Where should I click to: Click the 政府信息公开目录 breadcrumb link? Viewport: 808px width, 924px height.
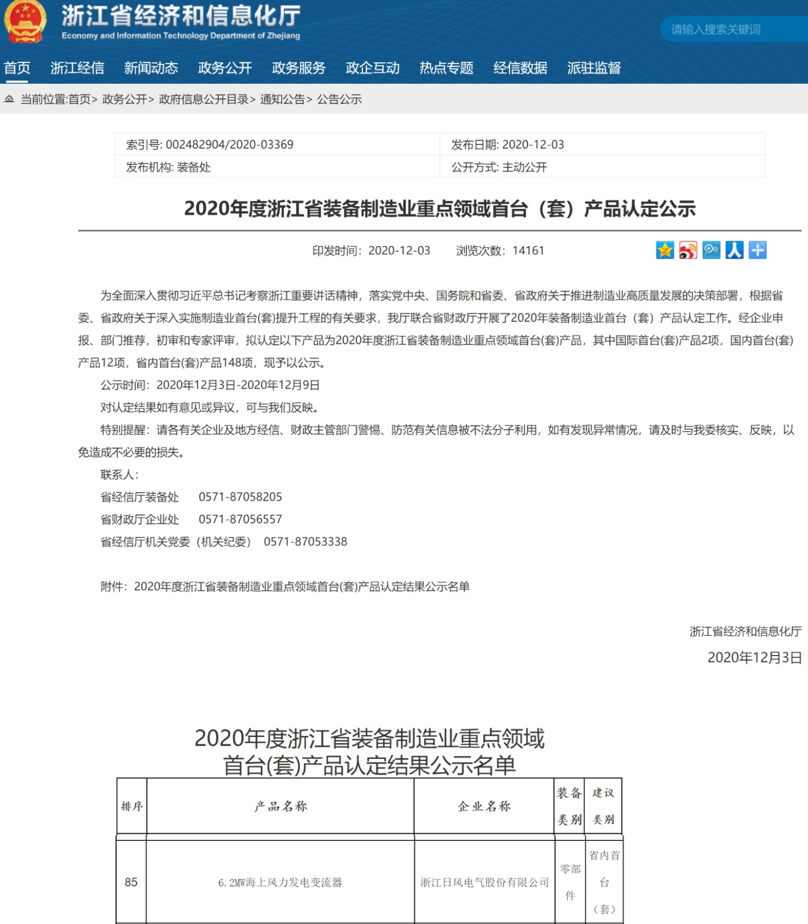[204, 99]
